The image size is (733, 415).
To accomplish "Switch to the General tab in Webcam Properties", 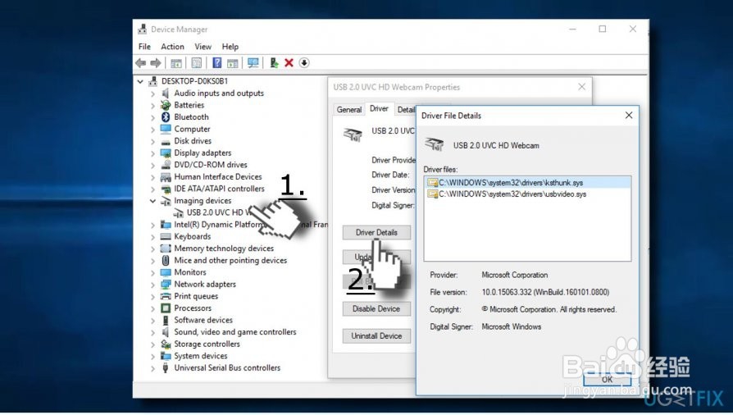I will (349, 109).
